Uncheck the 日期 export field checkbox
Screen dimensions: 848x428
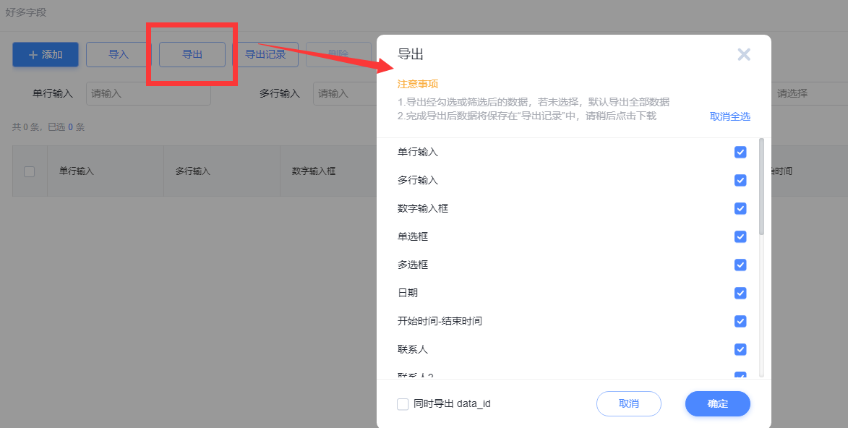click(740, 293)
